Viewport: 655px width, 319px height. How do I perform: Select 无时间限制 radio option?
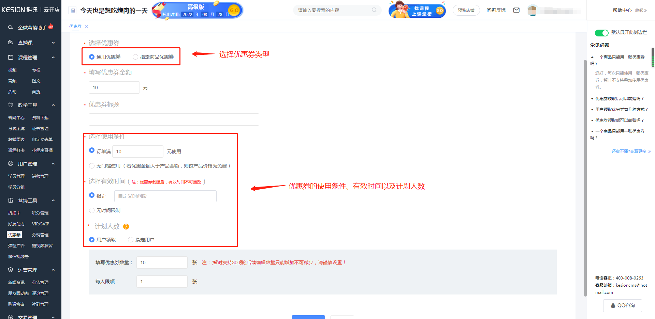pyautogui.click(x=92, y=210)
